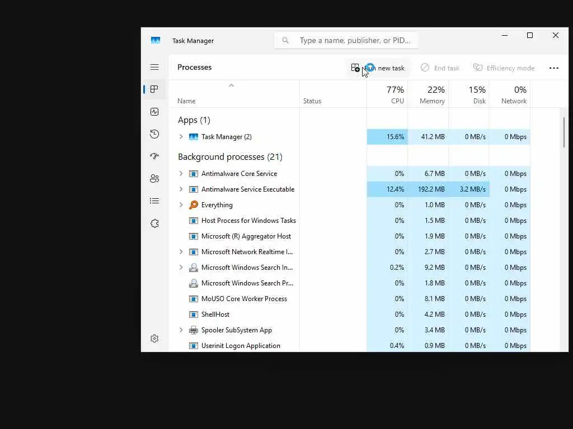Click the Run new task button label

click(x=384, y=68)
